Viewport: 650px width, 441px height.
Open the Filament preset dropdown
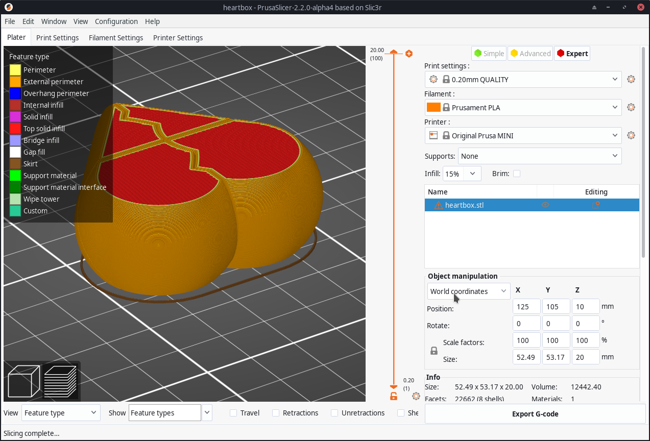coord(523,107)
